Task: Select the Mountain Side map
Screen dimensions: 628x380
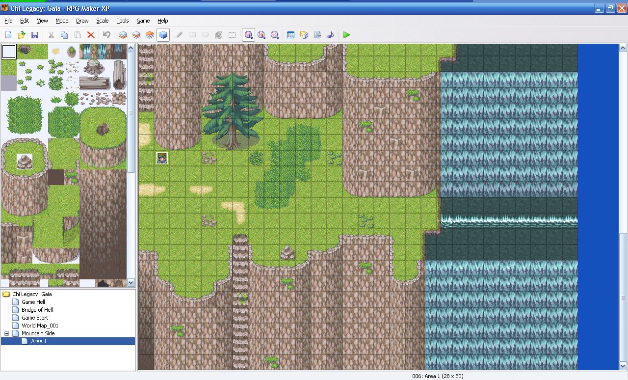Action: click(x=38, y=333)
